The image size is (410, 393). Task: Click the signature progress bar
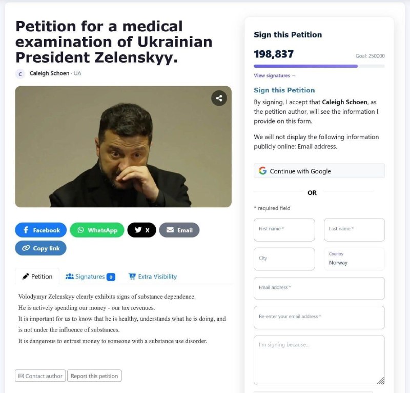point(319,66)
